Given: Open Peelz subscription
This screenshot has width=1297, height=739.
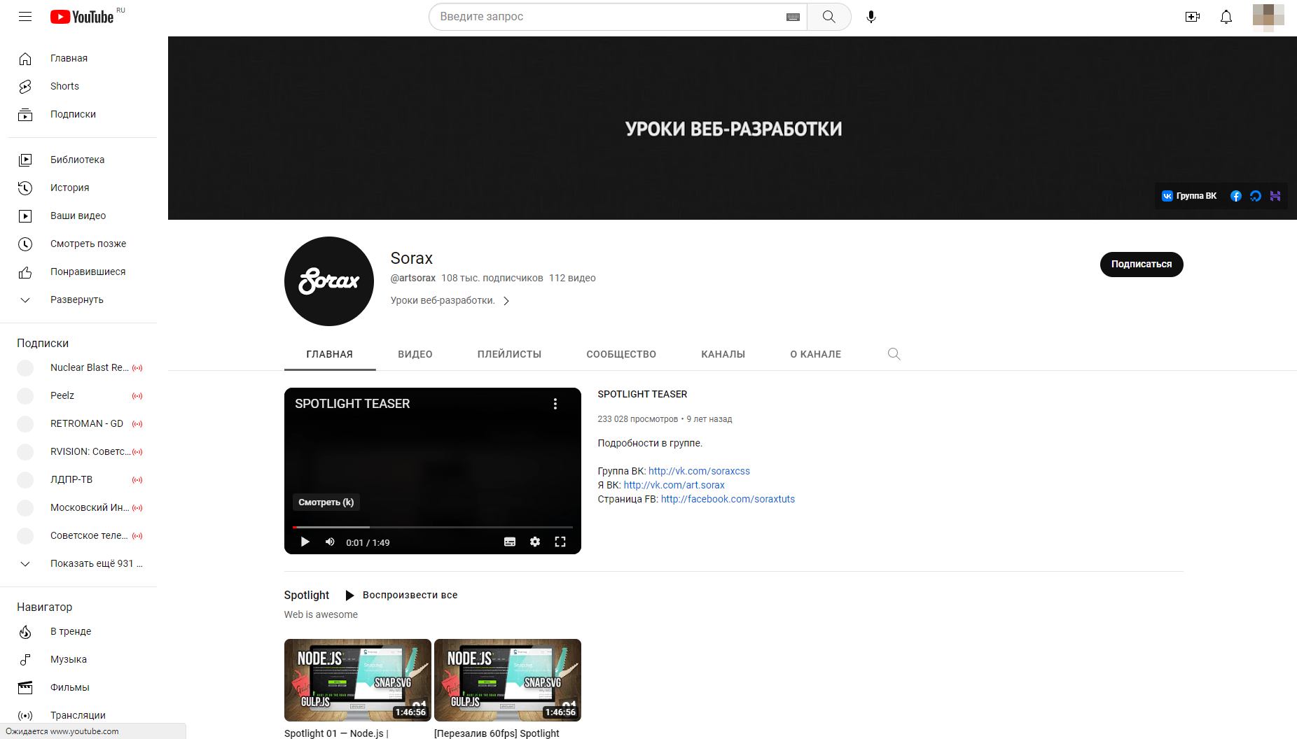Looking at the screenshot, I should 78,395.
